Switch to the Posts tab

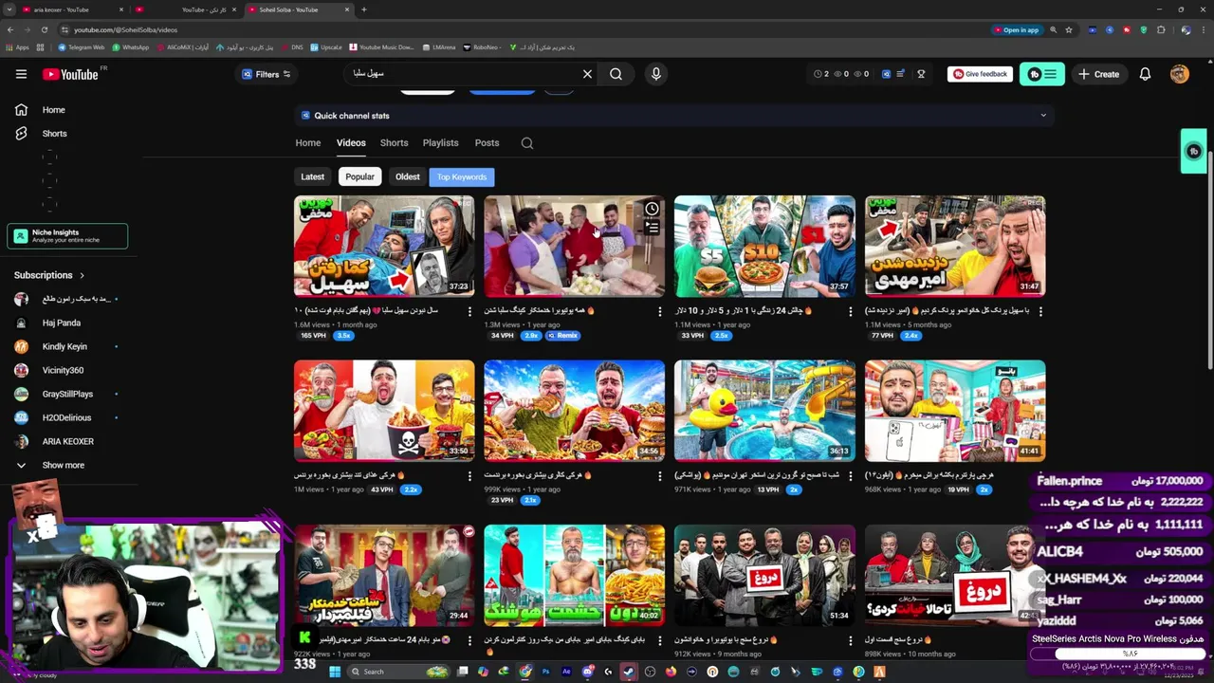click(487, 143)
